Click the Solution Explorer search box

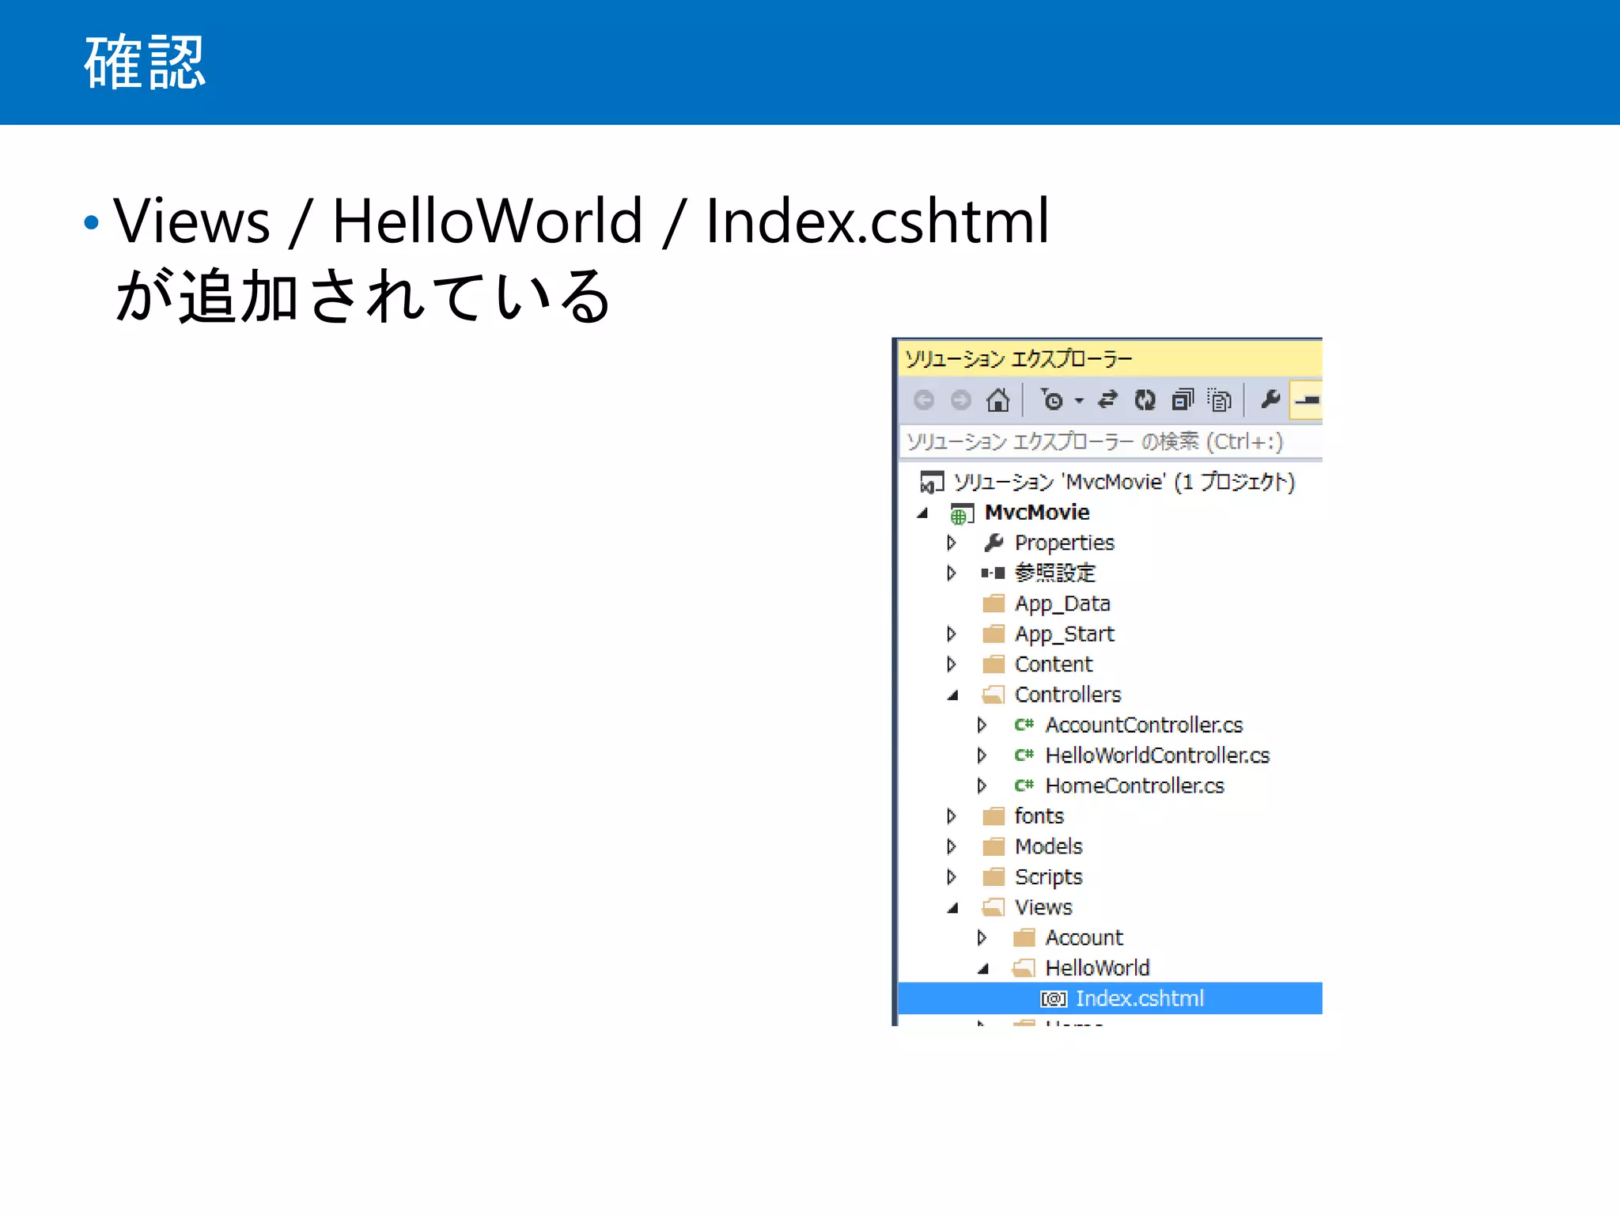click(x=1111, y=441)
